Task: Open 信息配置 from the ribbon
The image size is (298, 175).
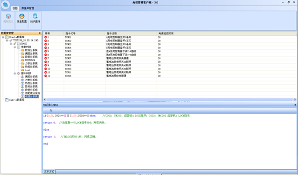Action: coord(21,18)
